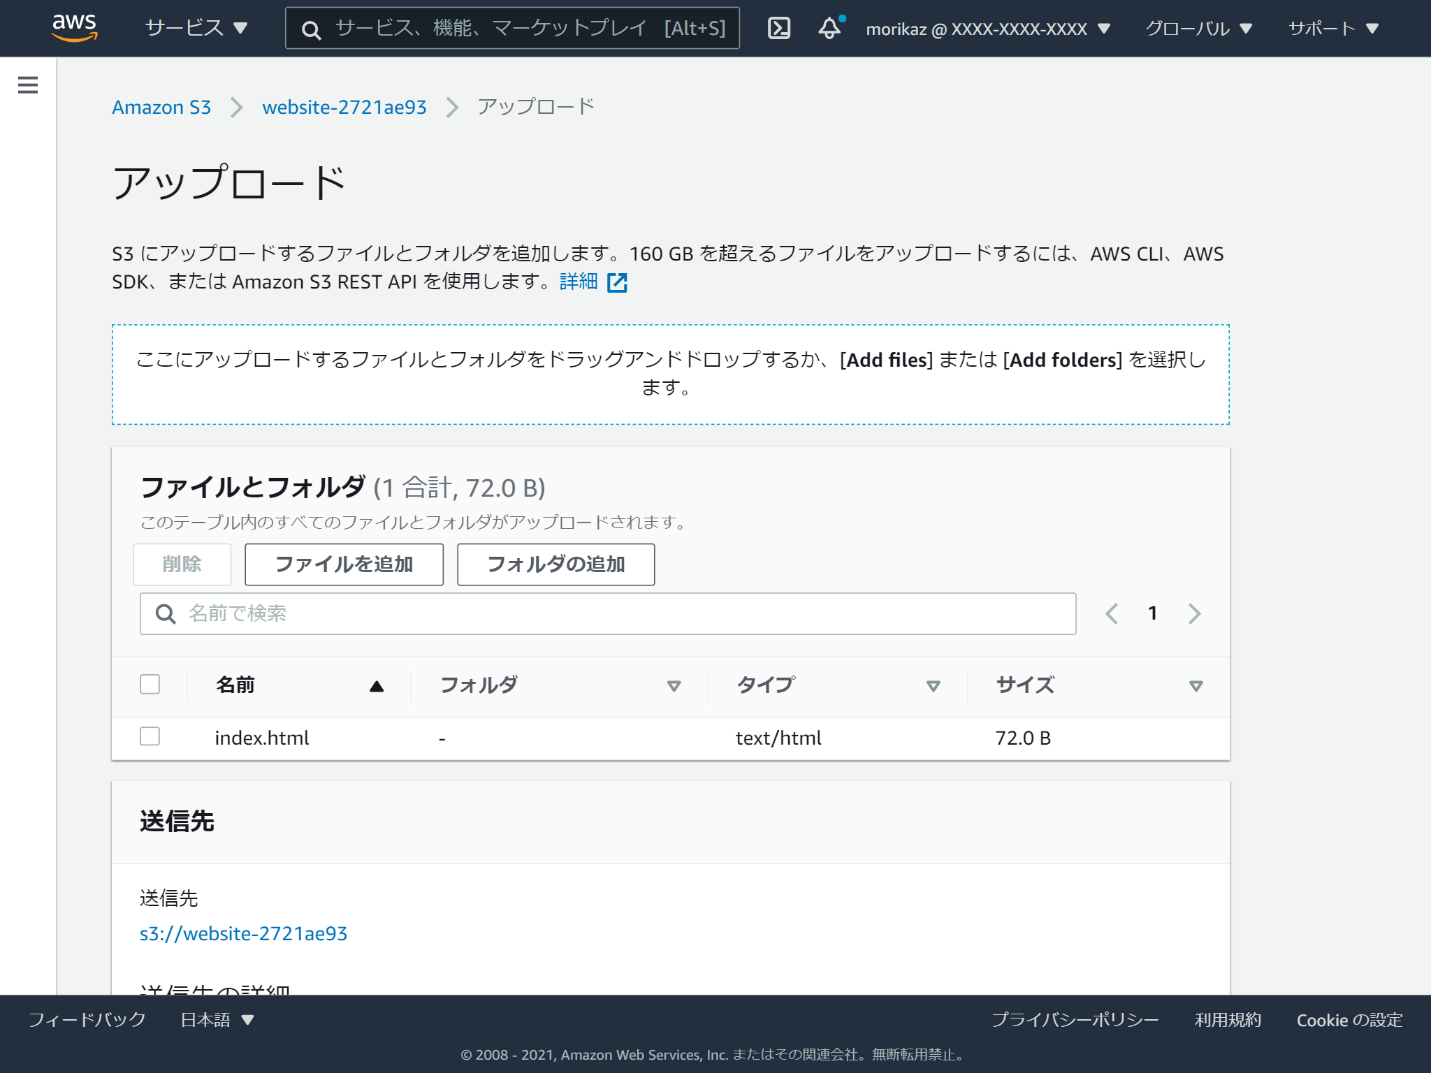The width and height of the screenshot is (1431, 1073).
Task: Select all files with the header checkbox
Action: tap(149, 685)
